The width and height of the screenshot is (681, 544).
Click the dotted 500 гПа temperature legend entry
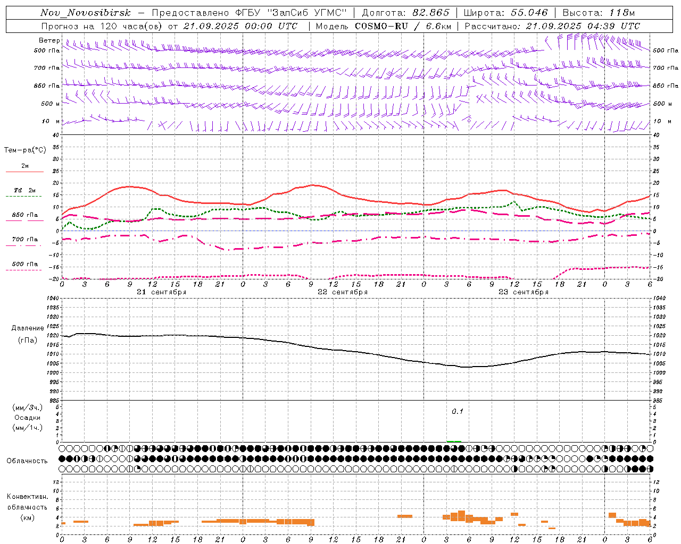(x=25, y=264)
